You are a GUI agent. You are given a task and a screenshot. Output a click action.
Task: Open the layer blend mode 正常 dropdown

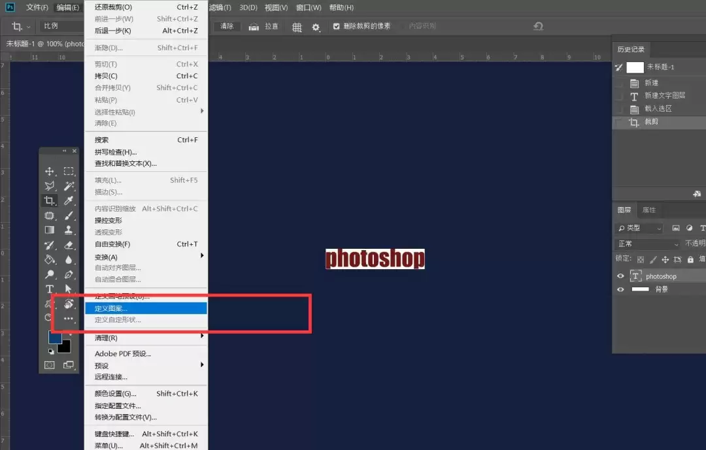coord(647,244)
